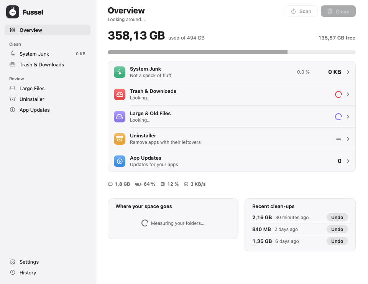
Task: Click the red spinner in Trash & Downloads row
Action: [338, 94]
